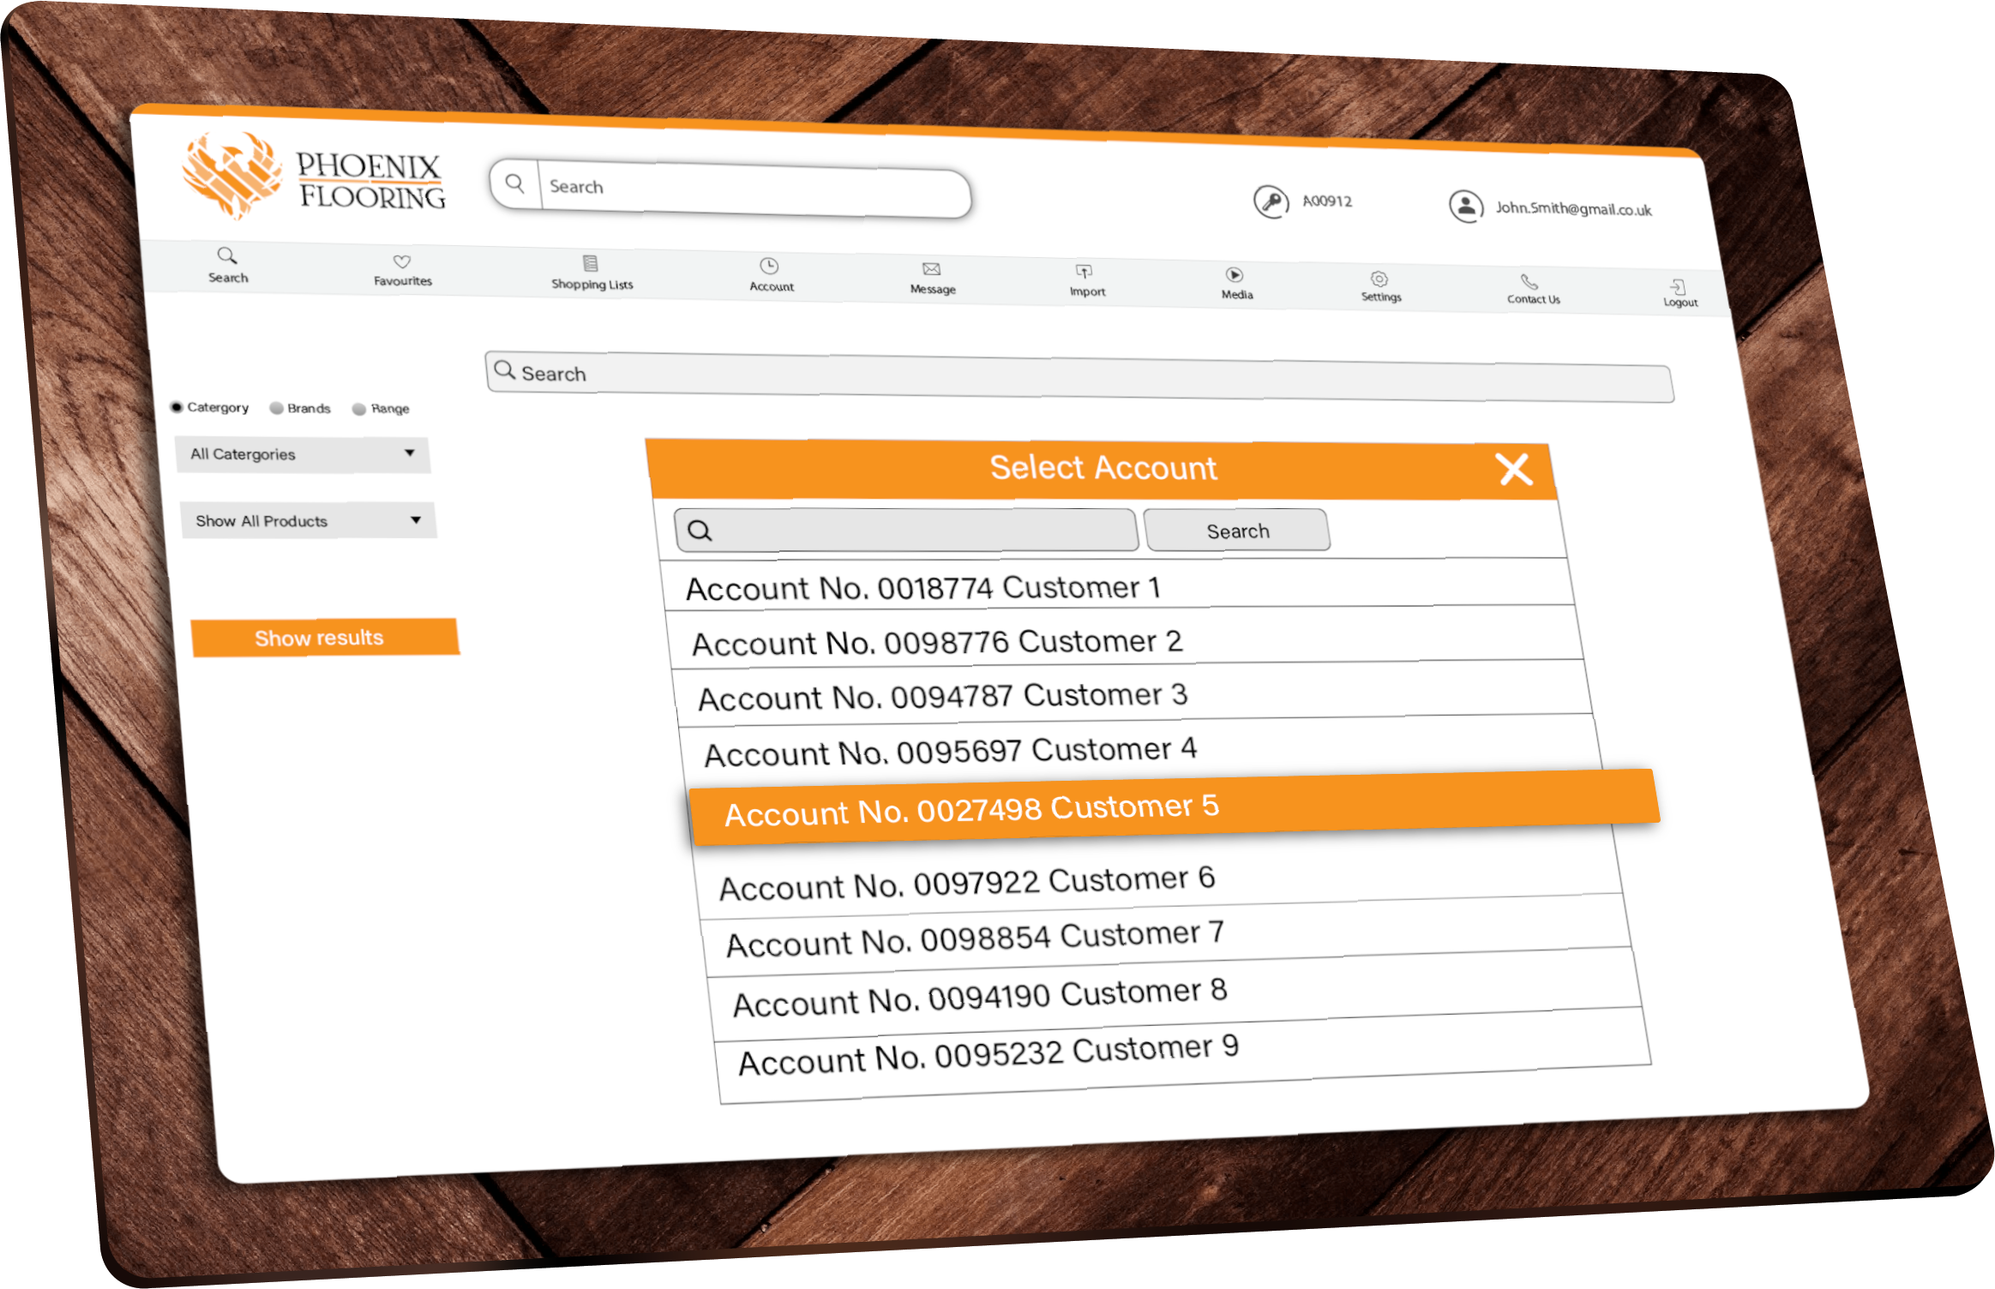This screenshot has height=1289, width=1995.
Task: Select the Range radio button
Action: (x=359, y=410)
